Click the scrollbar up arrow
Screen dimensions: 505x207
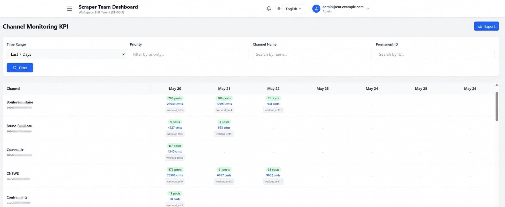tap(497, 85)
